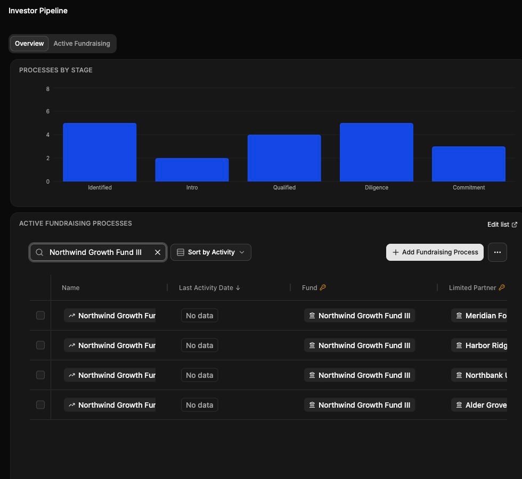
Task: Click the key icon next to Limited Partner
Action: pos(502,287)
